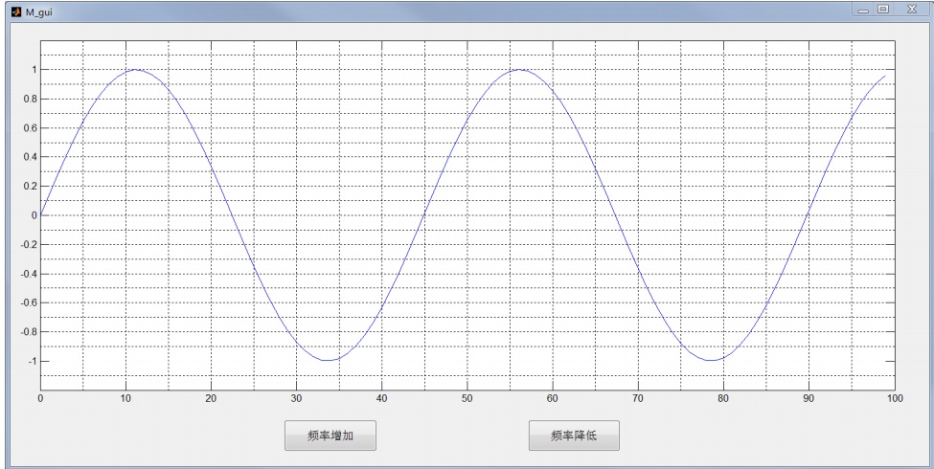Click the x-axis label 10

[125, 398]
